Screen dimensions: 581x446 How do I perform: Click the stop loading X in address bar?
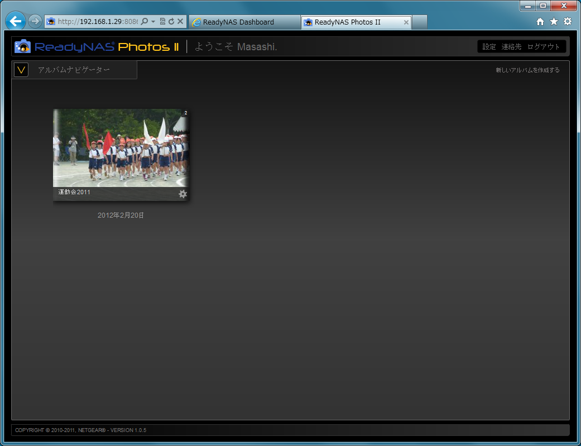180,22
